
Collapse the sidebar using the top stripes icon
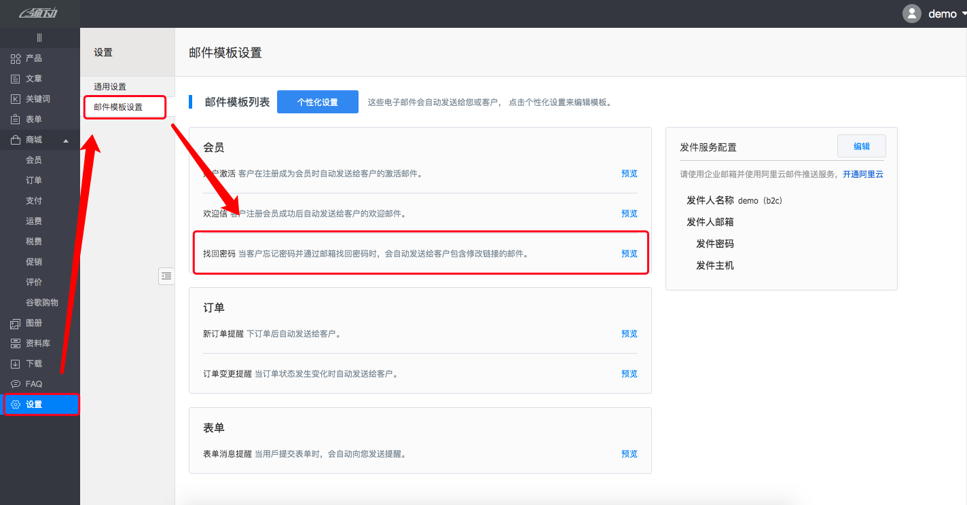click(x=40, y=36)
